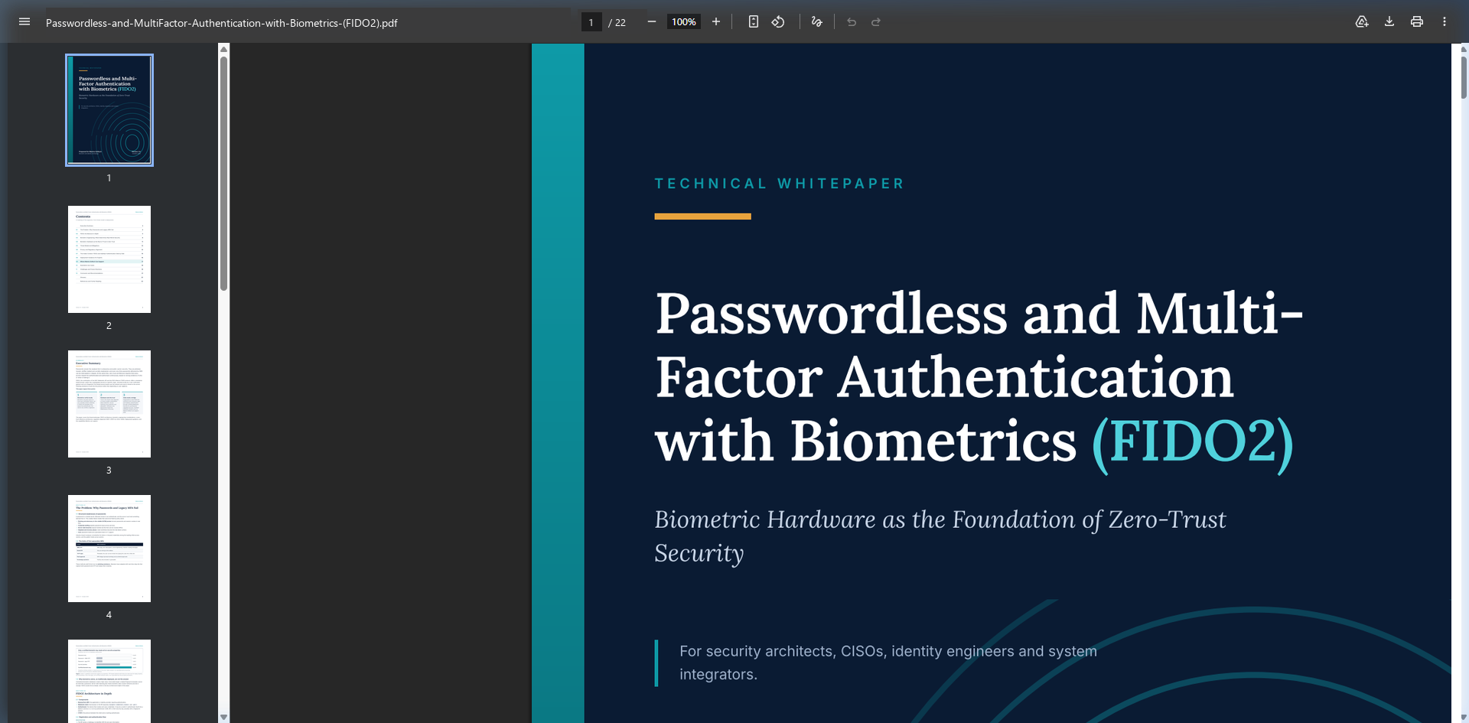Click the document scroll down arrow
Screen dimensions: 1469x723
(x=1464, y=717)
